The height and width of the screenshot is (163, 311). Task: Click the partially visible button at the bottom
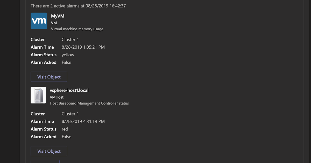coord(45,162)
